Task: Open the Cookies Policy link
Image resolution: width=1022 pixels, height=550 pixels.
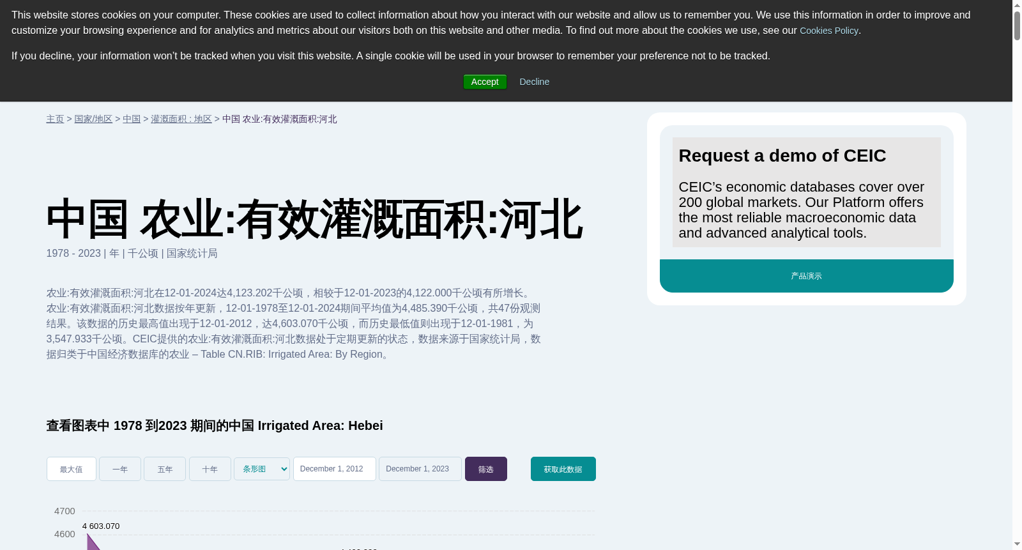Action: (x=828, y=31)
